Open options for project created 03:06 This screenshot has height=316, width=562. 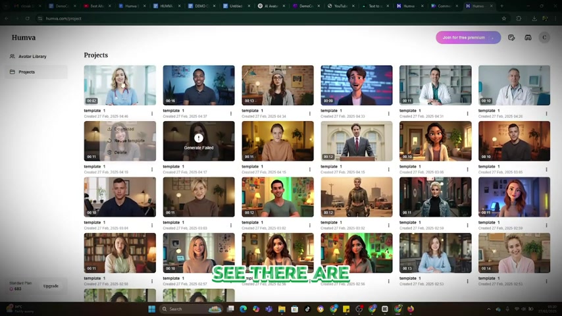click(467, 169)
